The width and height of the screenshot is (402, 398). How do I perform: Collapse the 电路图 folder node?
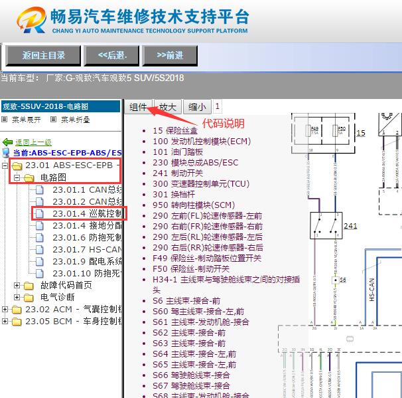(17, 177)
